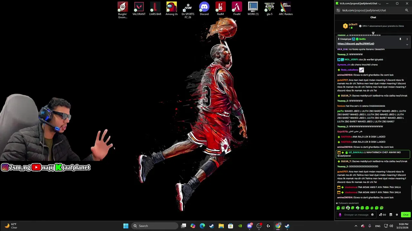This screenshot has width=412, height=231.
Task: Unpin the BotRix pinned message
Action: coord(400,39)
